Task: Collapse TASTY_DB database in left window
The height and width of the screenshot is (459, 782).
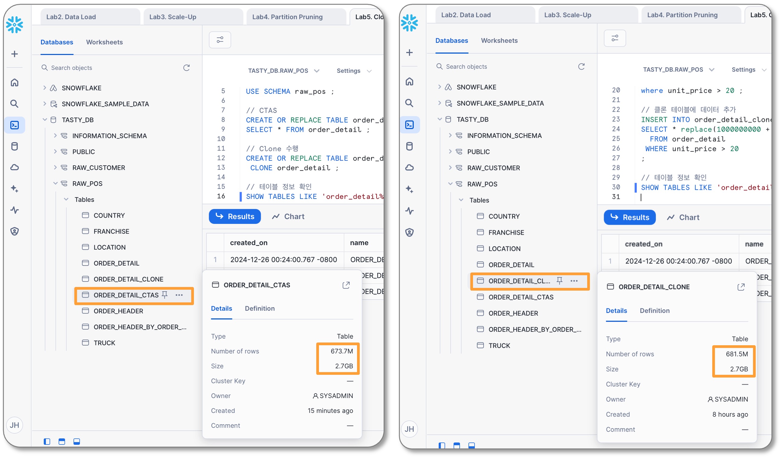Action: (44, 120)
